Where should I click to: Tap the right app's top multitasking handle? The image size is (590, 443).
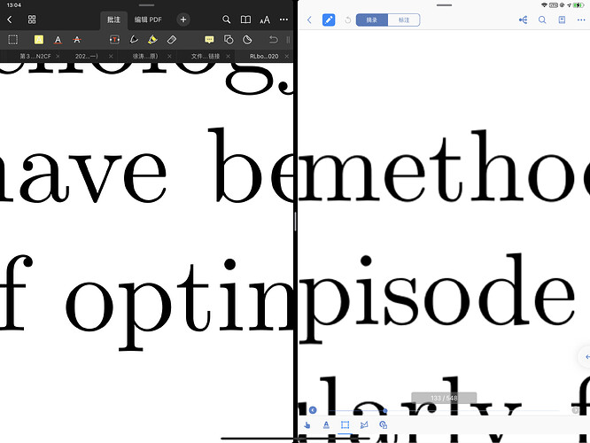(444, 5)
